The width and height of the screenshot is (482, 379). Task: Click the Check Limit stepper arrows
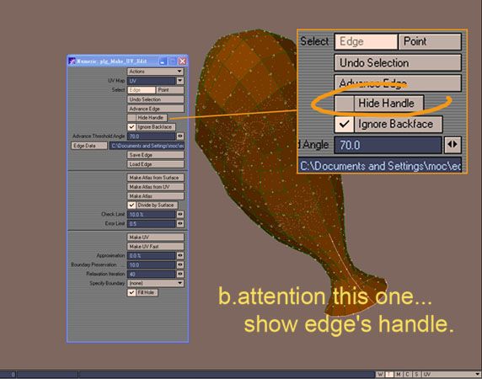(x=180, y=215)
